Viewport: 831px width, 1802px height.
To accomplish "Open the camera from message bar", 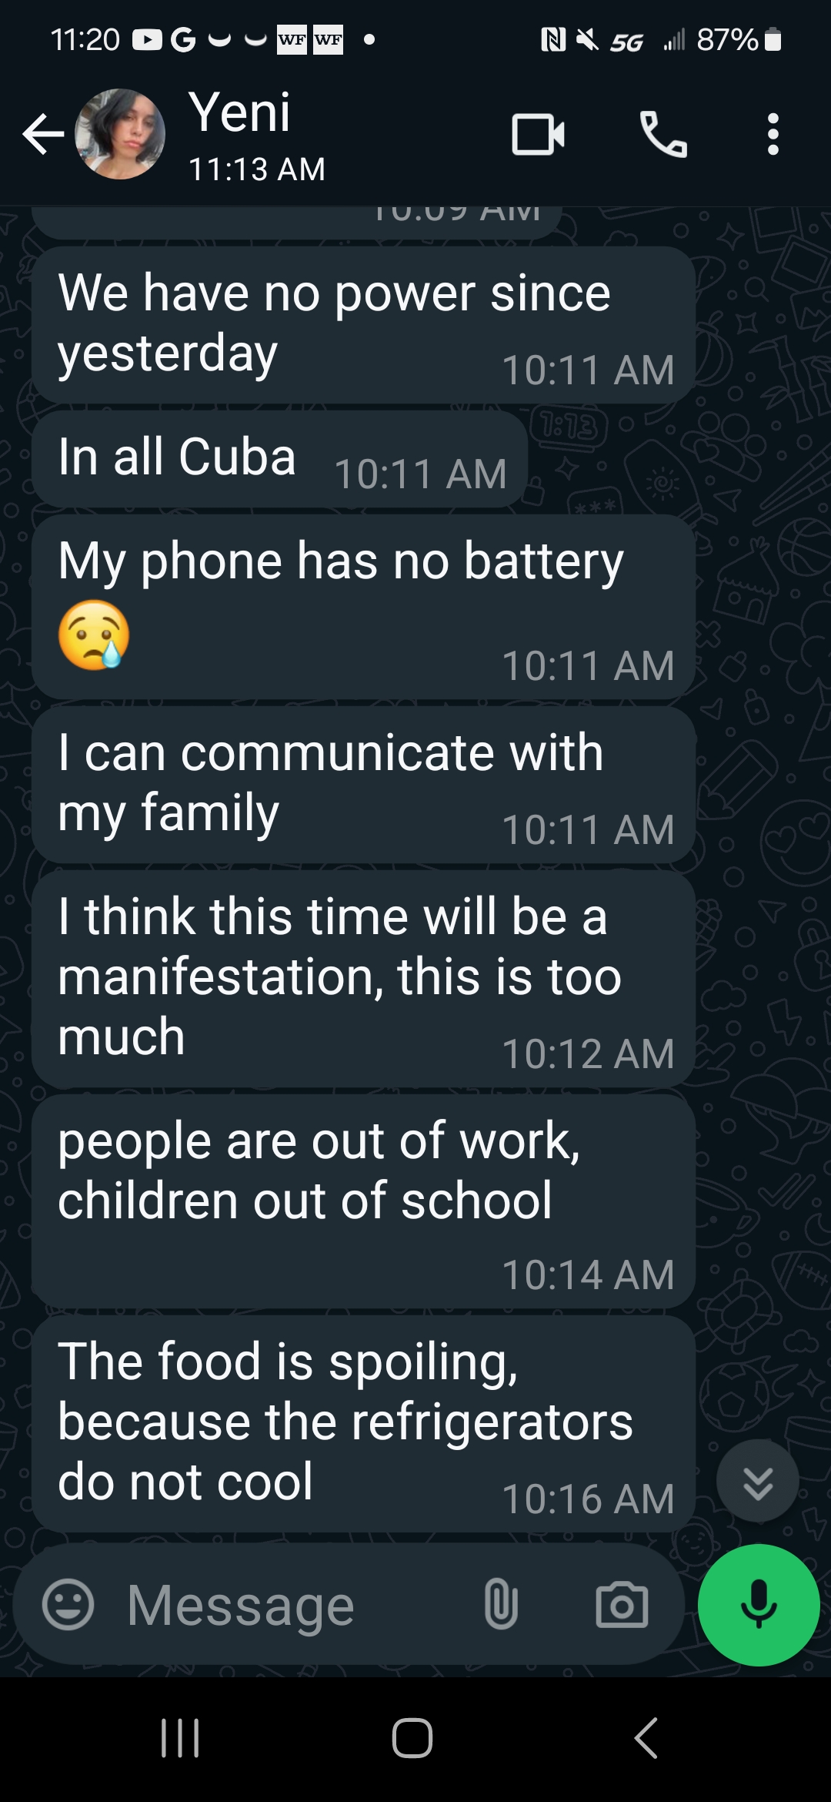I will (x=622, y=1606).
